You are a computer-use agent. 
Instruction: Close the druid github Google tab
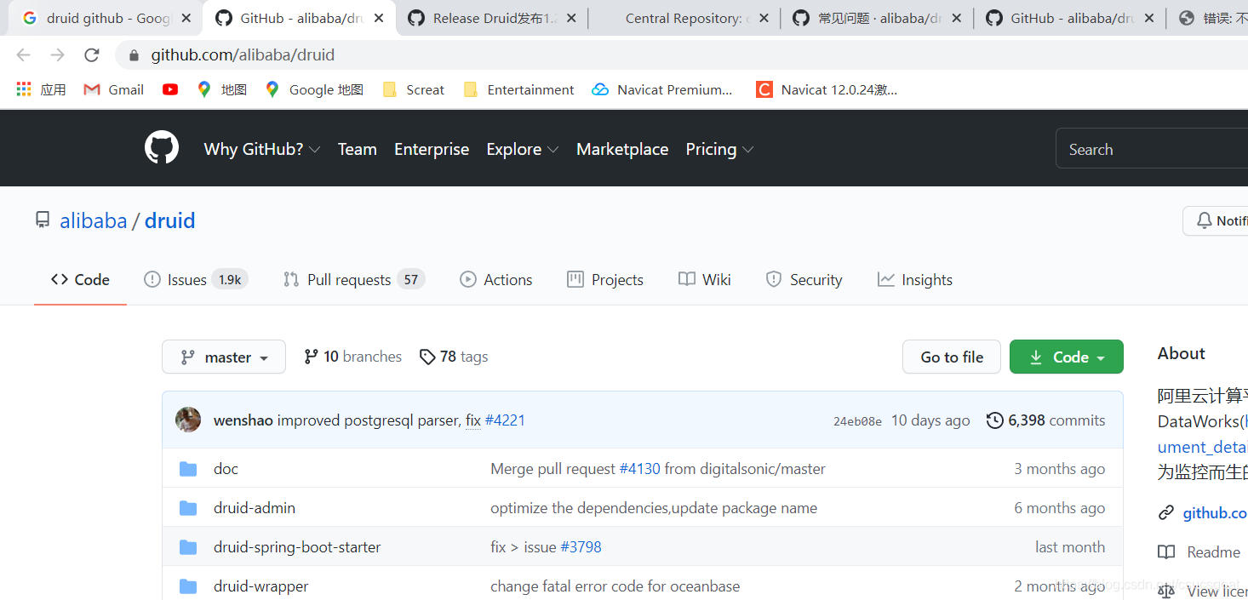click(x=186, y=18)
